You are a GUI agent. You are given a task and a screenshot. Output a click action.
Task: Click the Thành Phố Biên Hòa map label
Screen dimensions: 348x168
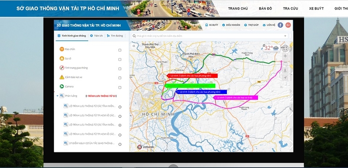click(x=191, y=55)
